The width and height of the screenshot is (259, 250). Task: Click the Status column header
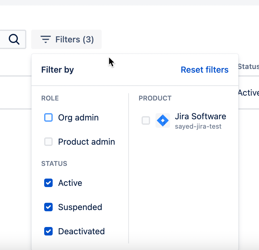pos(248,67)
